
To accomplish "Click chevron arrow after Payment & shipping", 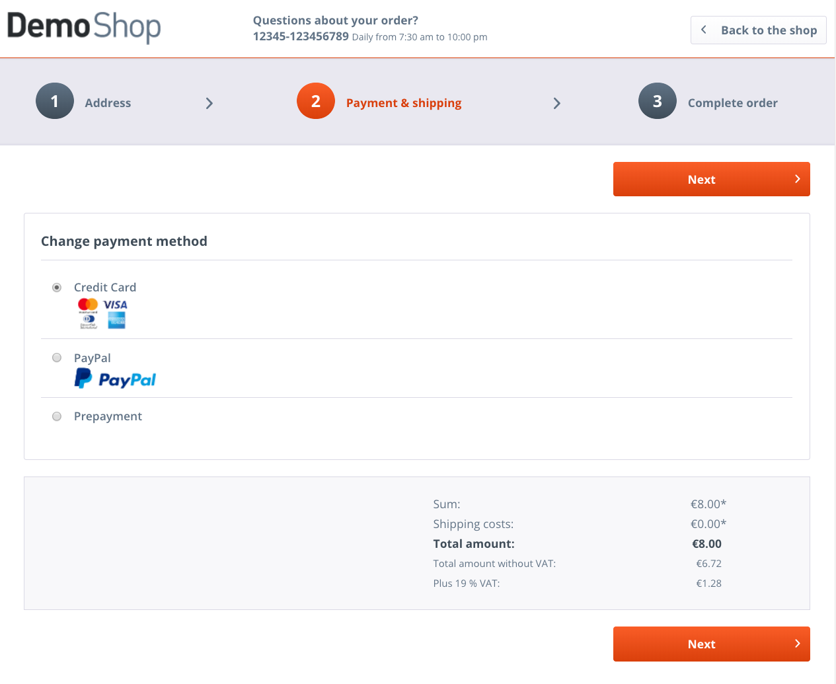I will pos(557,103).
